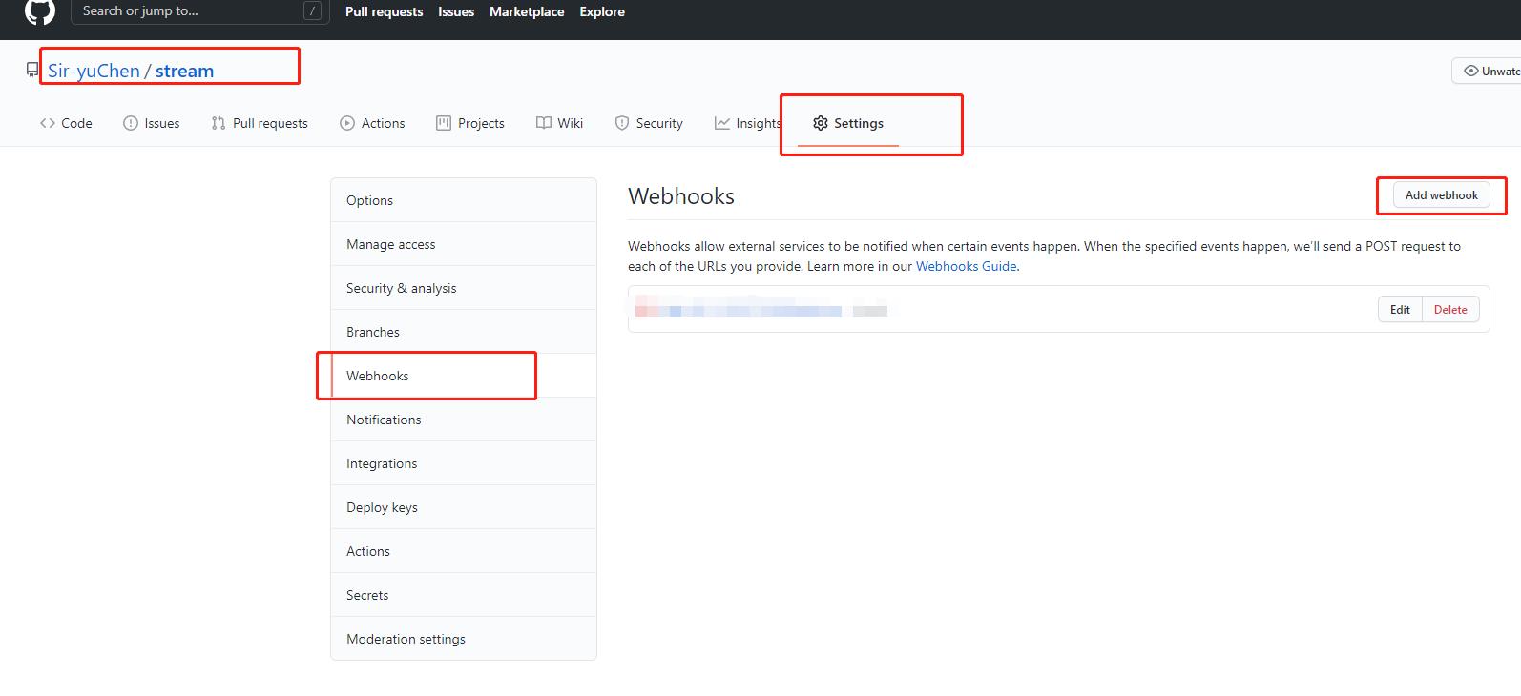Switch to the repository Issues tab
This screenshot has height=696, width=1521.
[152, 123]
